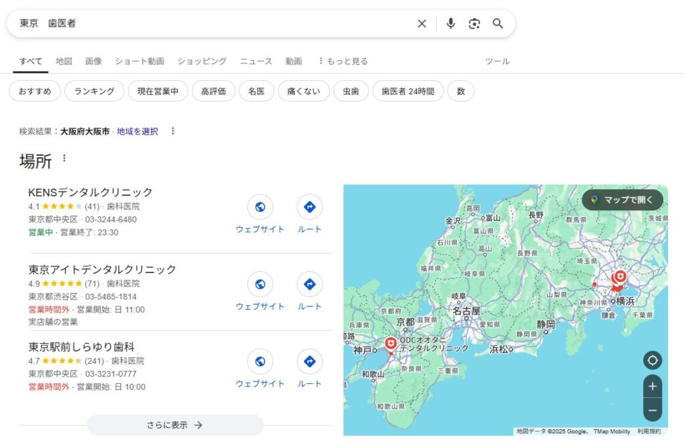The height and width of the screenshot is (444, 684).
Task: Switch to the ショッピング tab
Action: [x=202, y=61]
